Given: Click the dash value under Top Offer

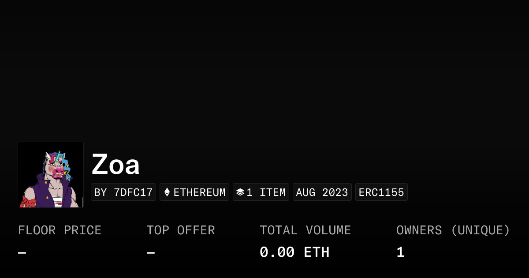Looking at the screenshot, I should (151, 253).
